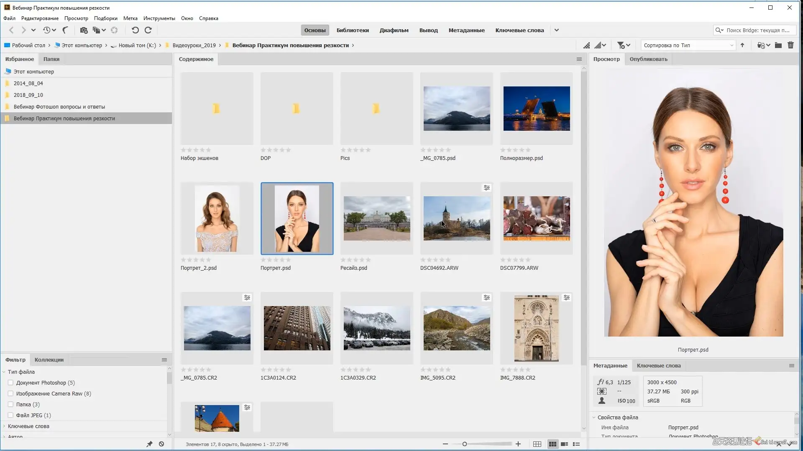803x451 pixels.
Task: Enable Изображение Camera Raw filter
Action: click(x=11, y=393)
